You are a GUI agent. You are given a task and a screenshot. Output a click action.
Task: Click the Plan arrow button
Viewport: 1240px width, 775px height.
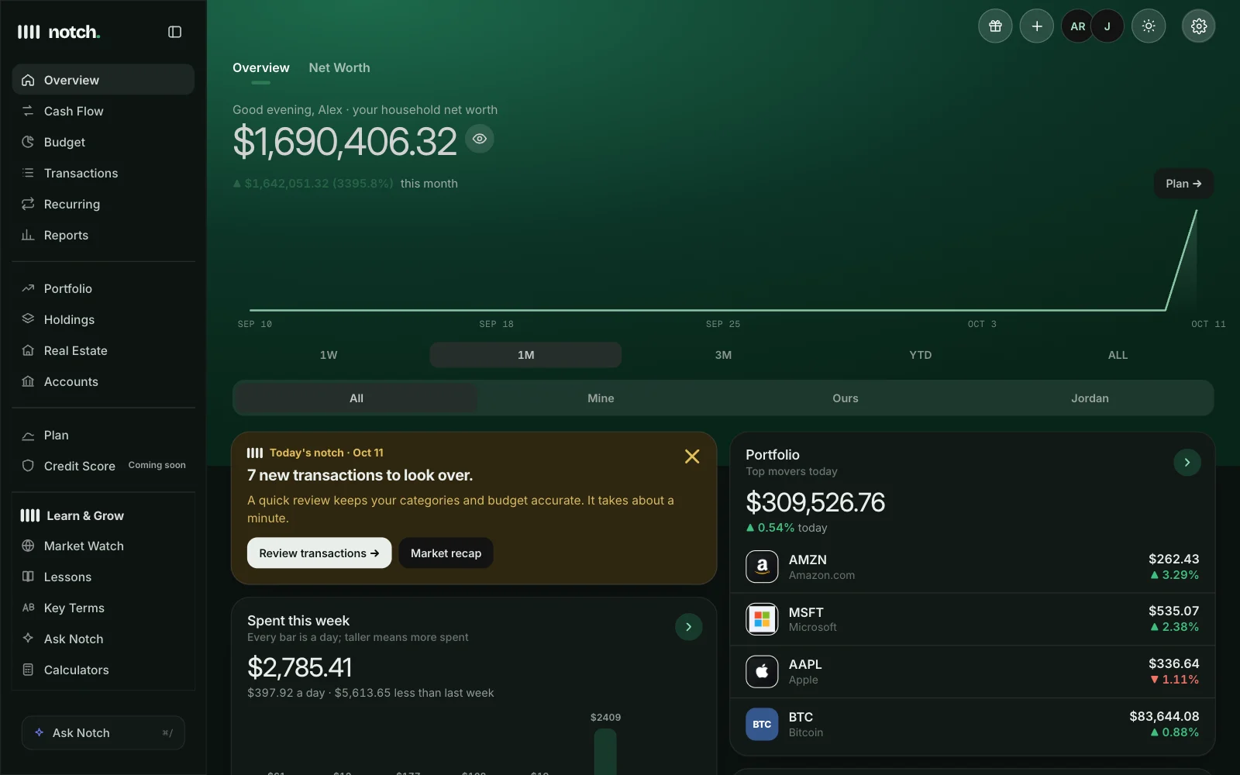point(1183,184)
